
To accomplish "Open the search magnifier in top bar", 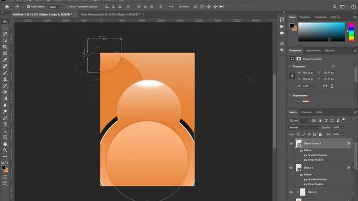I will [335, 7].
